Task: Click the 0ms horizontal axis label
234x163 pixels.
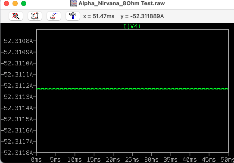Action: (x=36, y=160)
